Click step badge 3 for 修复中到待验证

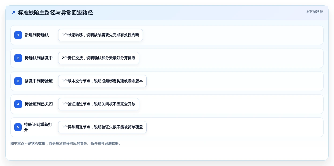(x=18, y=81)
